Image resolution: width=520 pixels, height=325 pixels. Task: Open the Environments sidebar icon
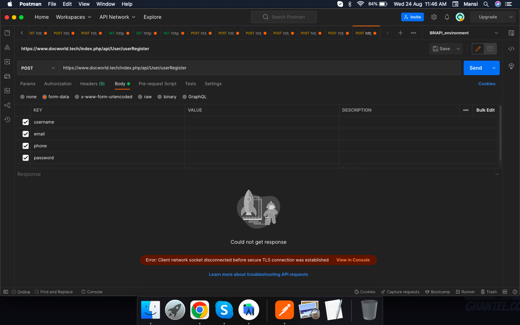7,62
